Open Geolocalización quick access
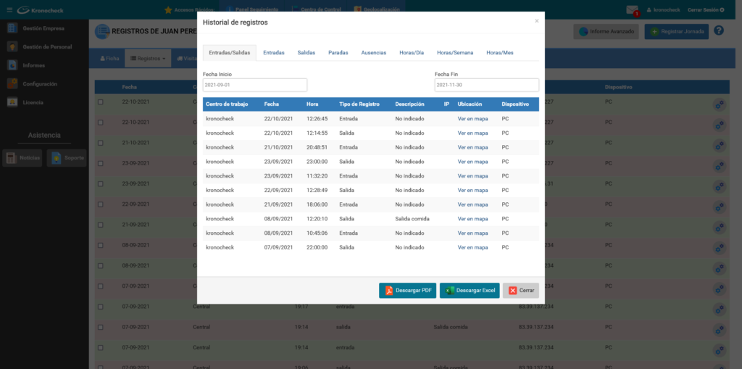The height and width of the screenshot is (369, 742). click(x=377, y=9)
